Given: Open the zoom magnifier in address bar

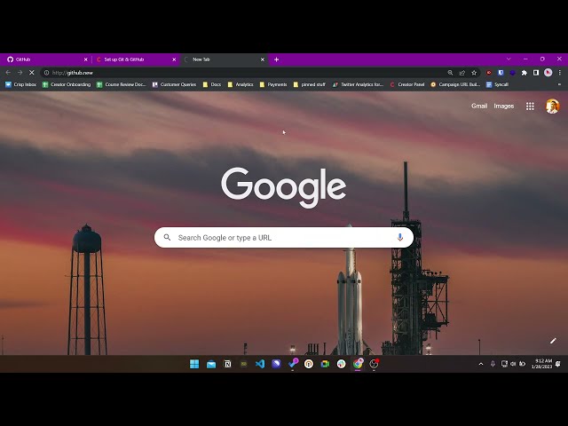Looking at the screenshot, I should [x=450, y=73].
